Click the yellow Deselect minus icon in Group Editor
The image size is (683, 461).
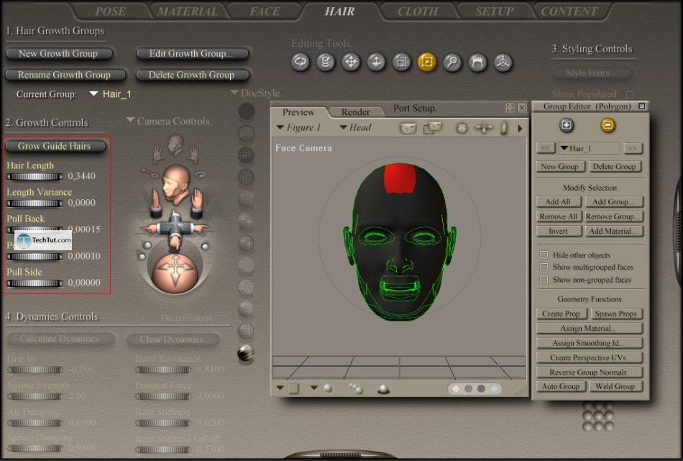[x=608, y=125]
